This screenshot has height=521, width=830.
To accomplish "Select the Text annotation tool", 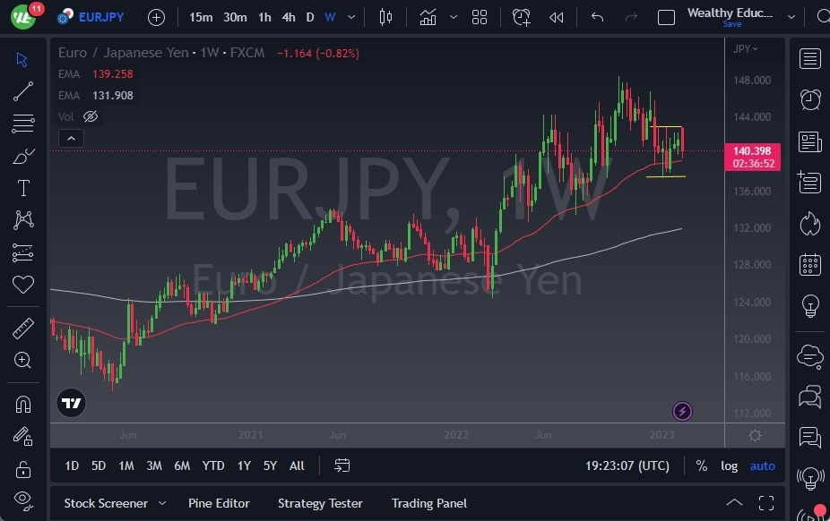I will click(22, 187).
